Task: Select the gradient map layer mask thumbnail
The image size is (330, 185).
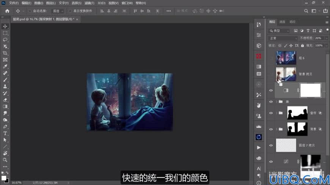Action: (310, 90)
